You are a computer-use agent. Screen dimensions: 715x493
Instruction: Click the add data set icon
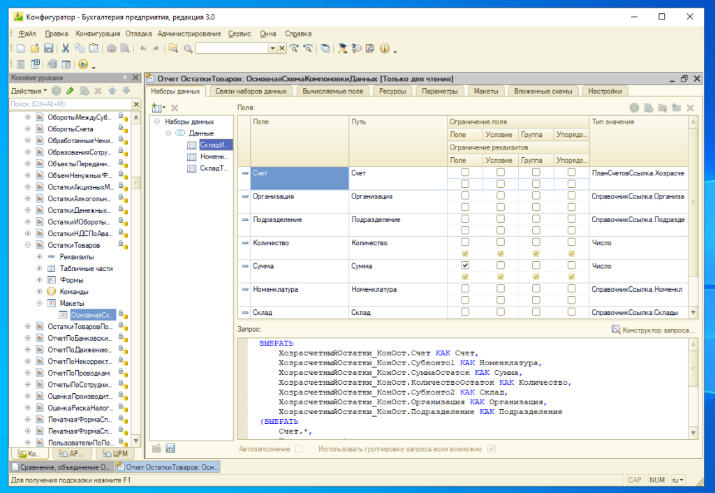tap(157, 108)
